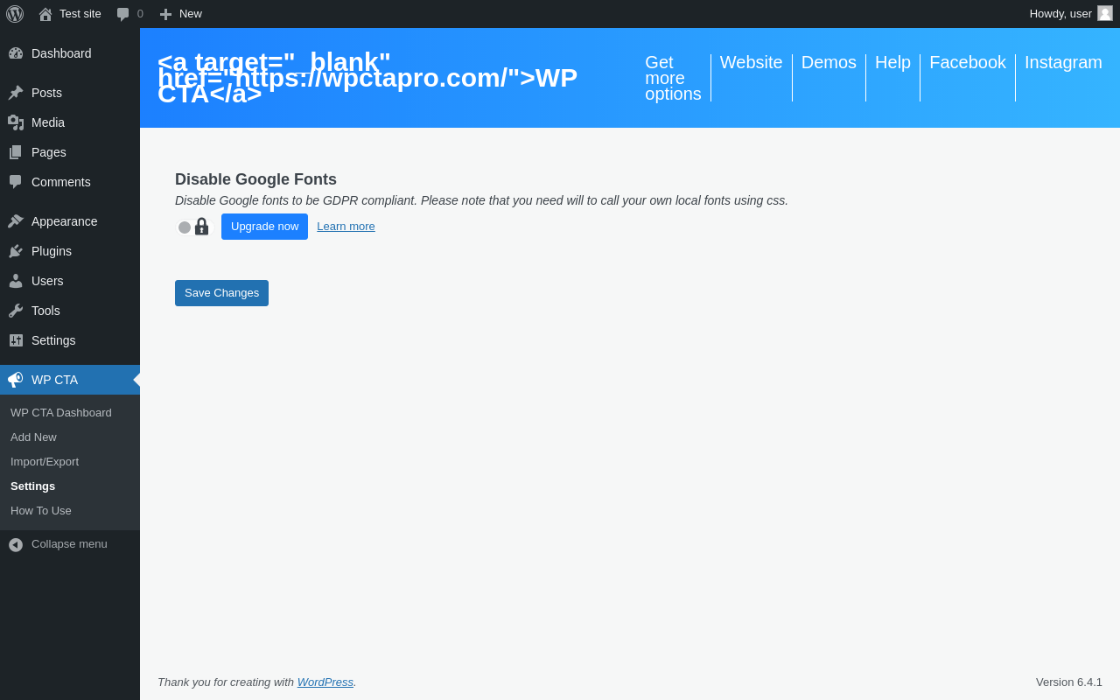Open Get more options header link

(x=673, y=78)
